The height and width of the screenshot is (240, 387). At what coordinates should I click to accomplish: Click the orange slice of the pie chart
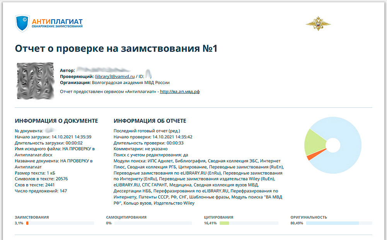coord(315,155)
